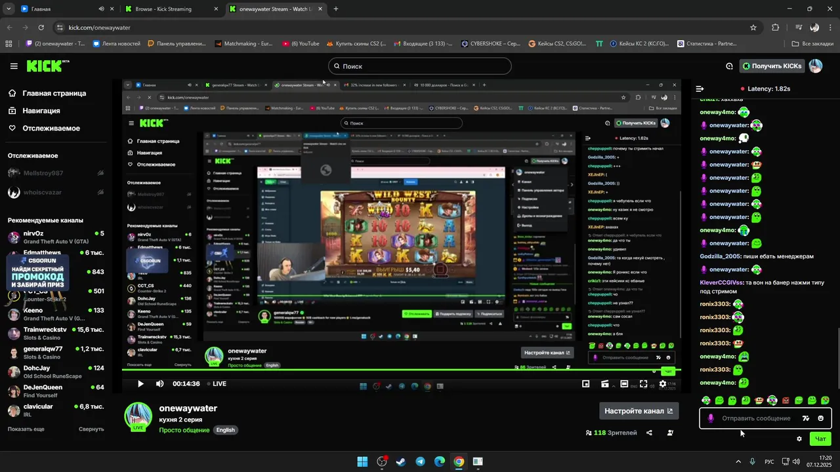Click the player progress bar
The image size is (840, 472).
(401, 370)
